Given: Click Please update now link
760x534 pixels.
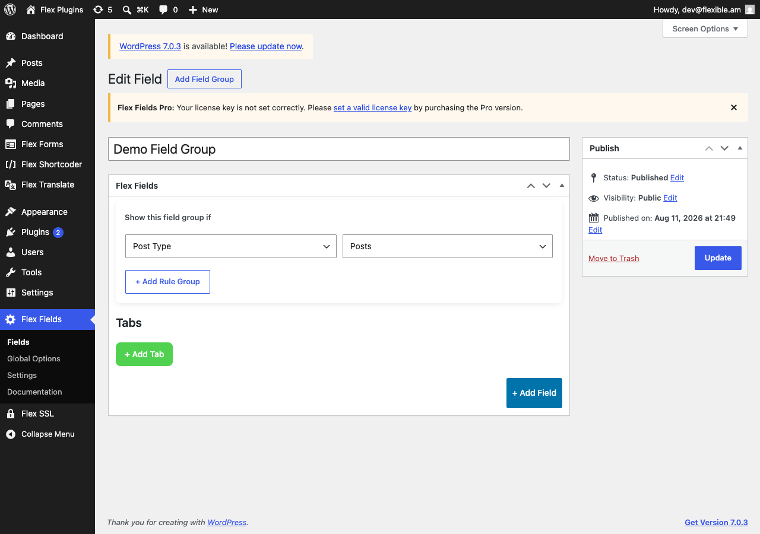Looking at the screenshot, I should tap(266, 46).
